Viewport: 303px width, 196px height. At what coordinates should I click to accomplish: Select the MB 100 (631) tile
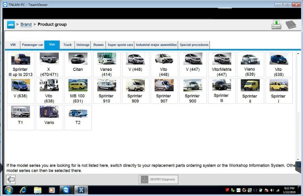(x=78, y=91)
